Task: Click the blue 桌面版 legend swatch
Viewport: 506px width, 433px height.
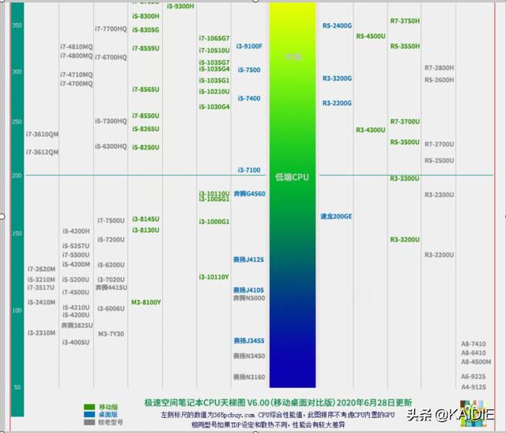Action: (89, 415)
